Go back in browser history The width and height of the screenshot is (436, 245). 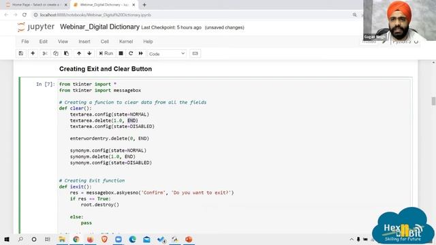[6, 15]
